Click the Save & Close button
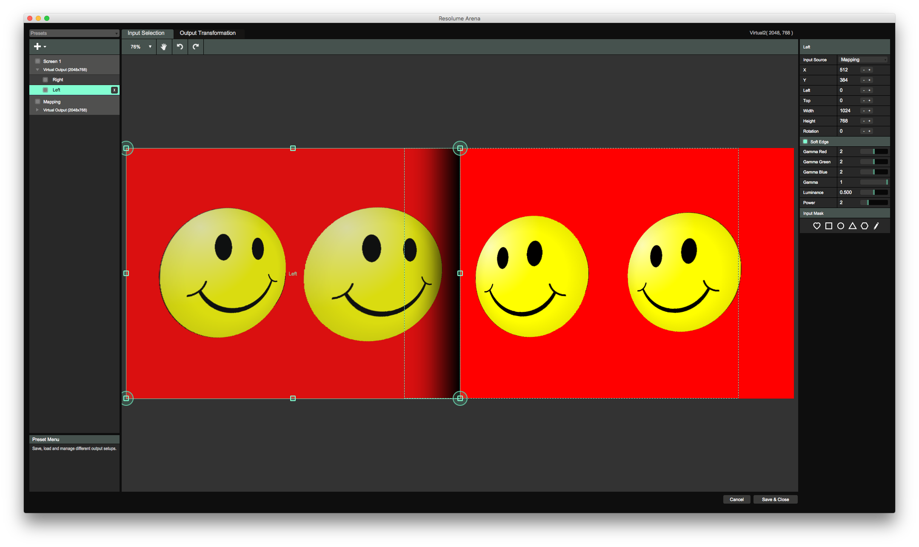The image size is (919, 547). click(x=775, y=499)
